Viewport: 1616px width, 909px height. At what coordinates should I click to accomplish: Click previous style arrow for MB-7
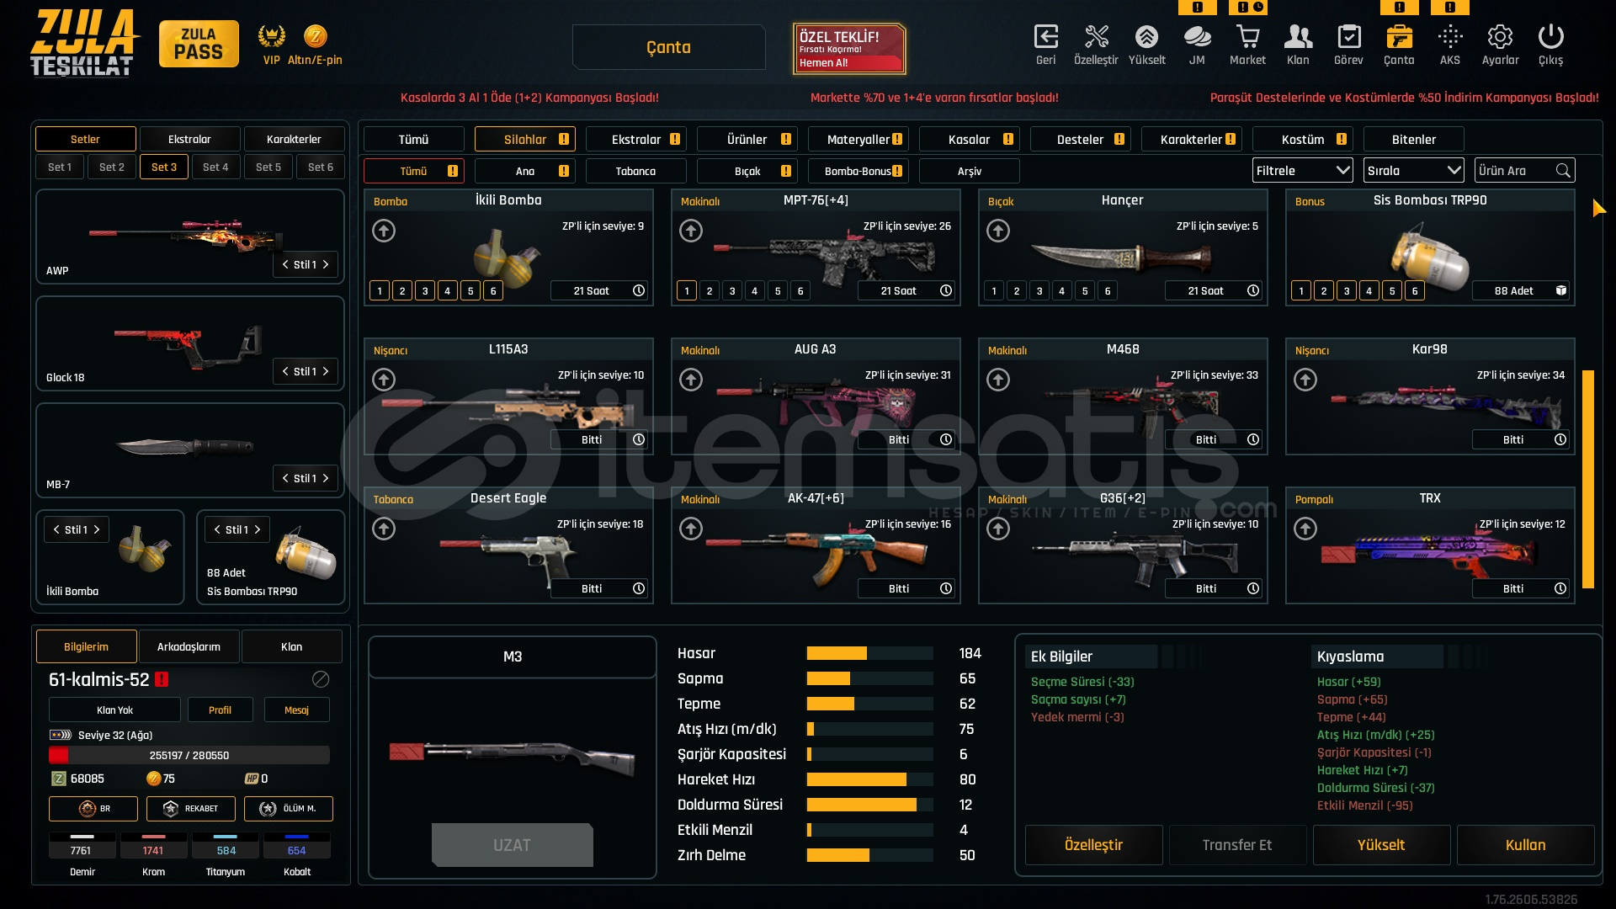[x=285, y=478]
